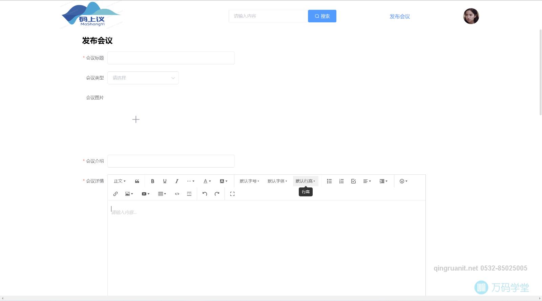This screenshot has width=542, height=301.
Task: Toggle italic formatting in editor
Action: click(177, 181)
